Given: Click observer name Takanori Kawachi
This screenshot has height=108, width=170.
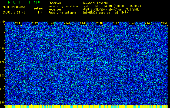Looking at the screenshot, I should click(95, 3).
